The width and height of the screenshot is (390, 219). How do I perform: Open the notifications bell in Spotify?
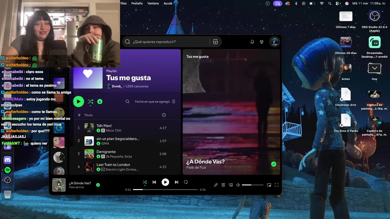252,42
